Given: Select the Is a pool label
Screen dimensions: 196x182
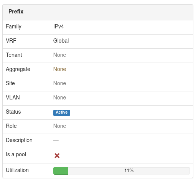Looking at the screenshot, I should pyautogui.click(x=16, y=154).
